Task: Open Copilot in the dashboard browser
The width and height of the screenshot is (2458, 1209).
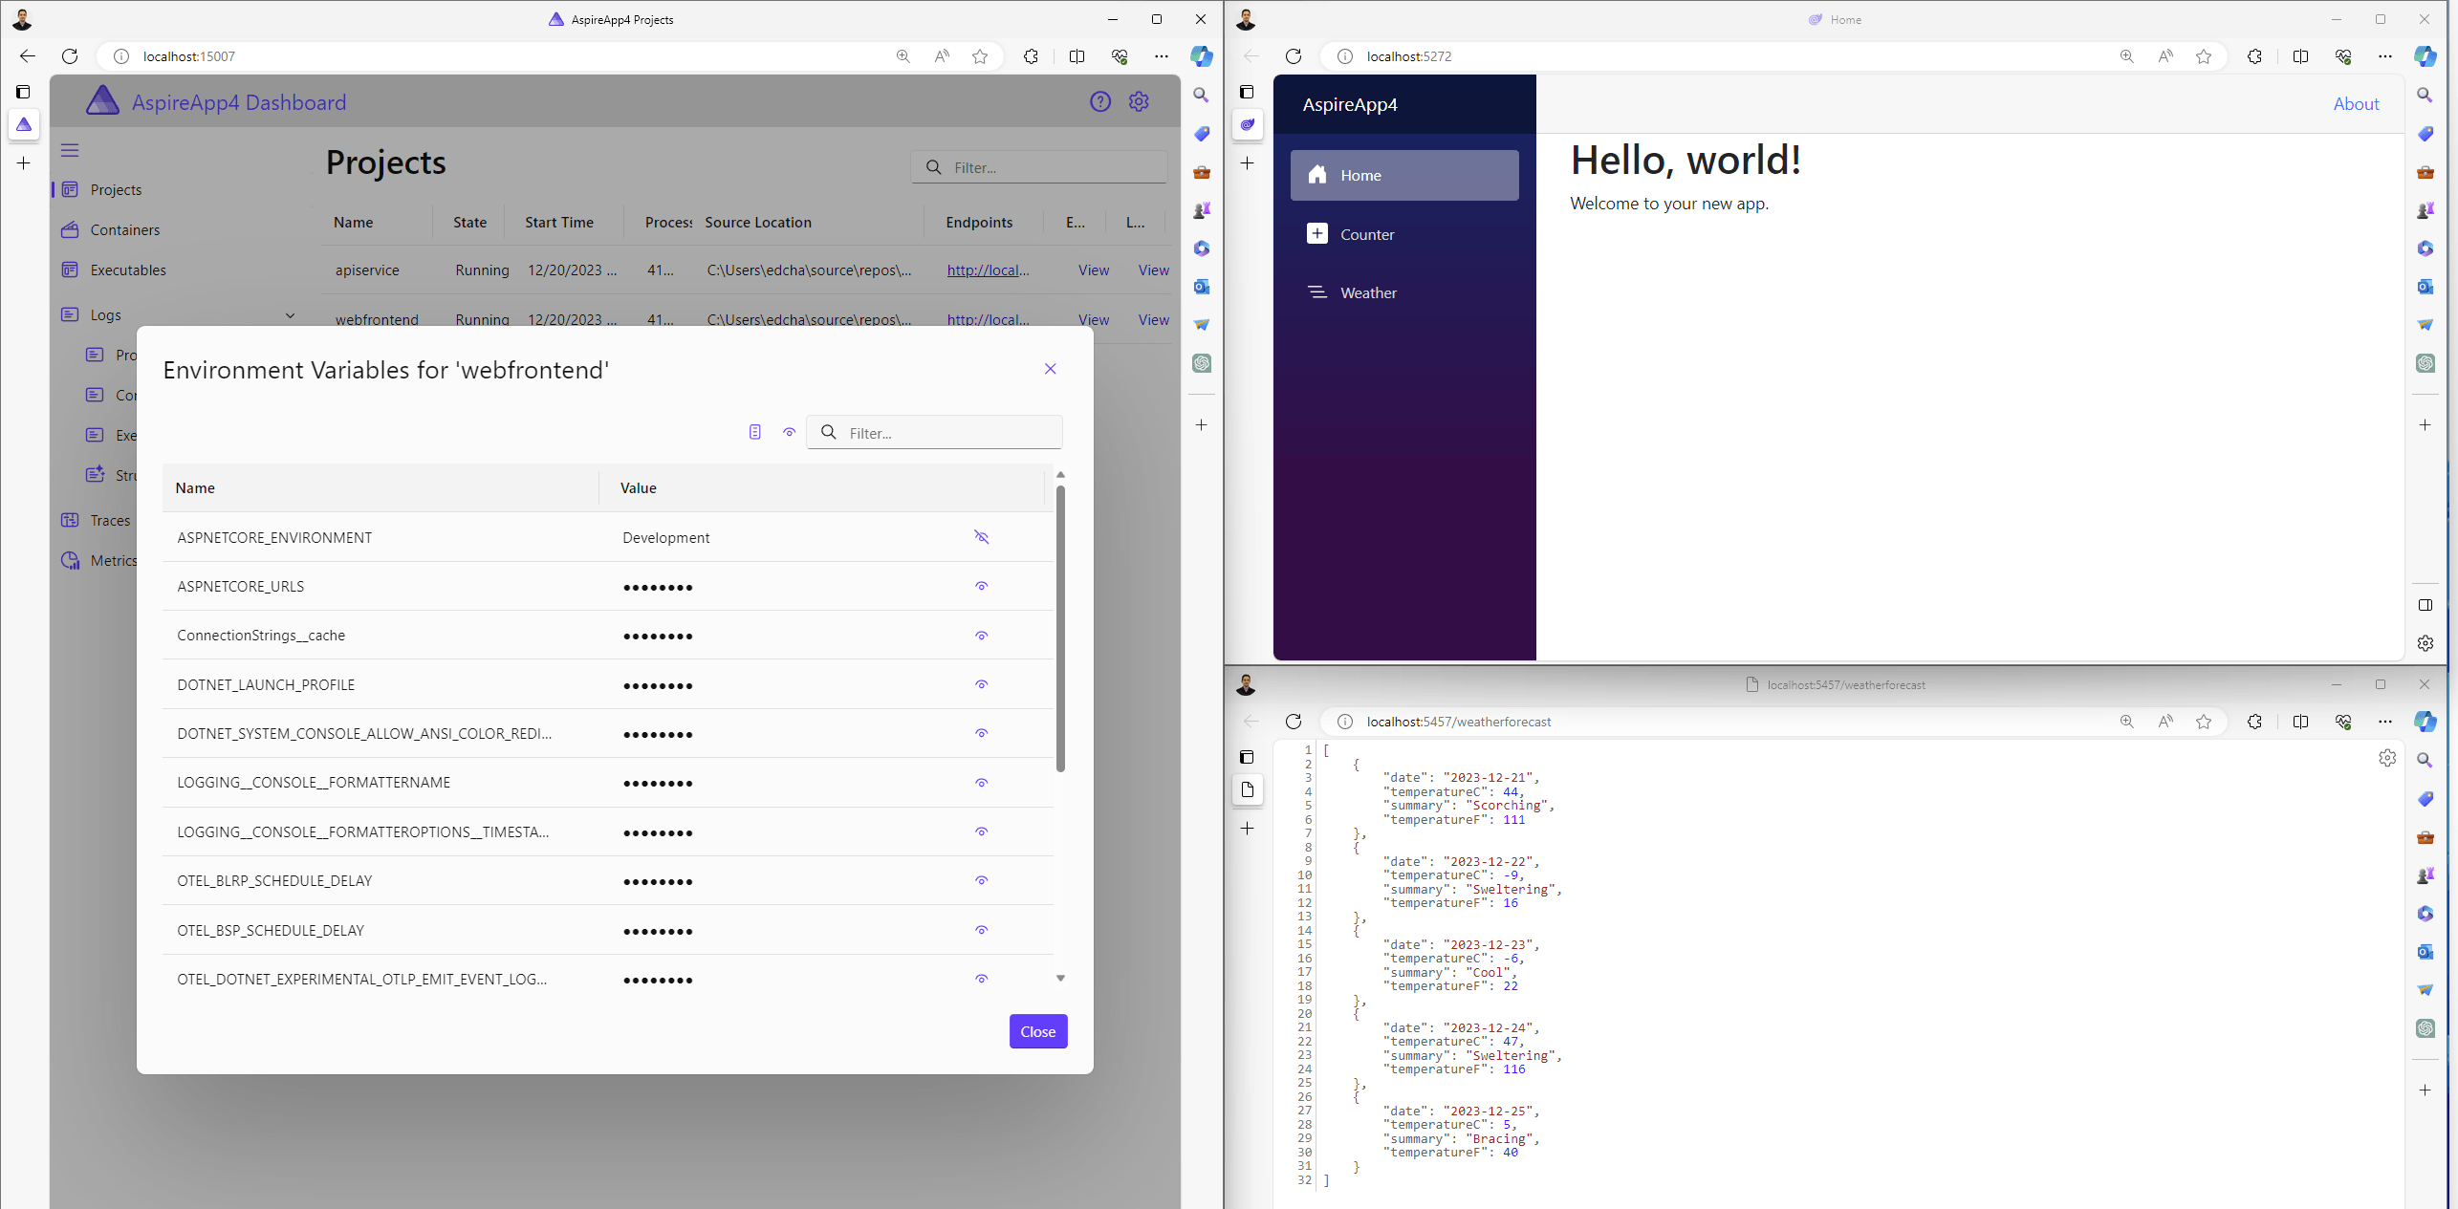Action: pos(1202,56)
